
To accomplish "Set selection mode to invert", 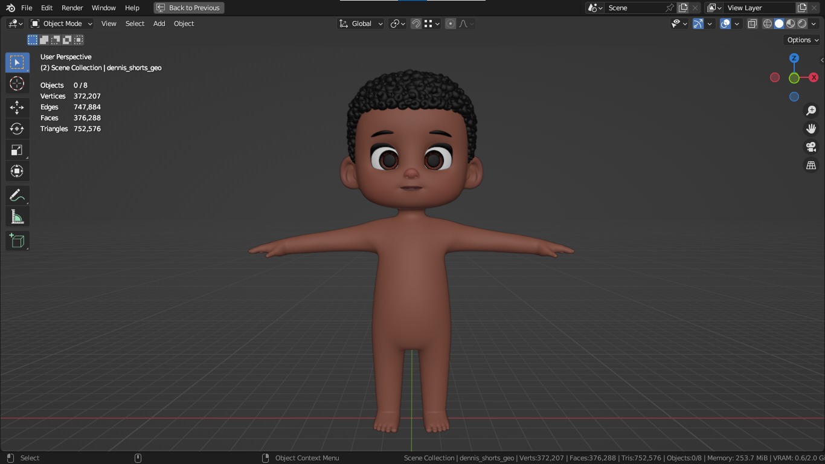I will (67, 40).
